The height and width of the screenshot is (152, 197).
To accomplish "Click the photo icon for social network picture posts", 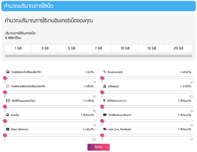I will 8,72.
